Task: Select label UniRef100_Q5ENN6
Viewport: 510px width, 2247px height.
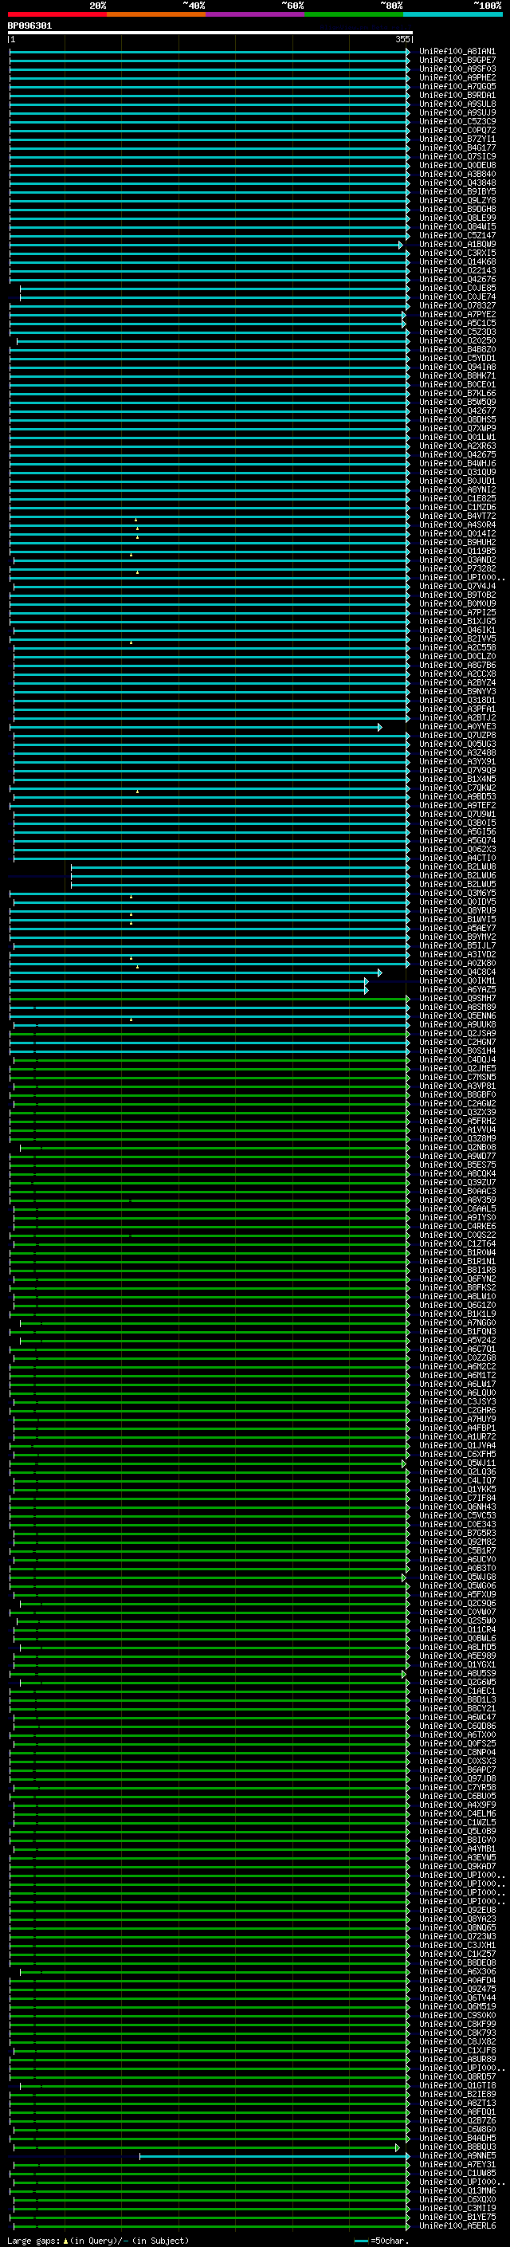Action: (457, 1015)
